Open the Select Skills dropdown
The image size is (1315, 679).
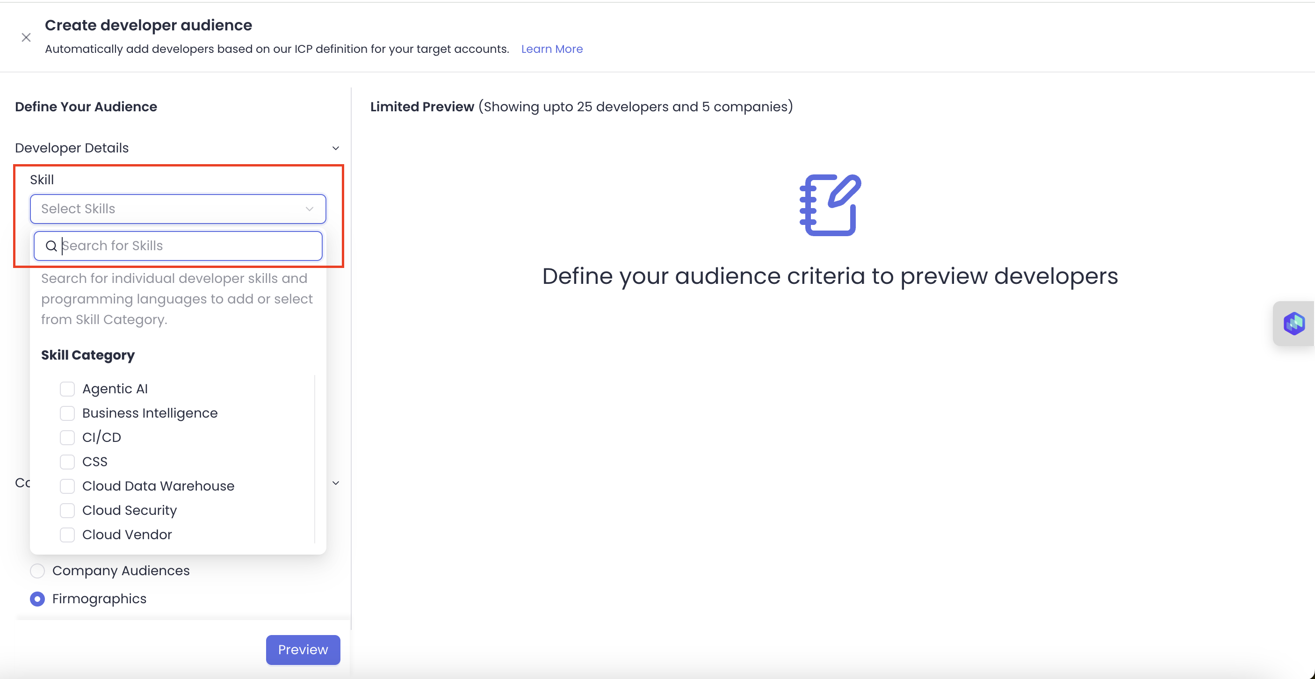point(178,209)
